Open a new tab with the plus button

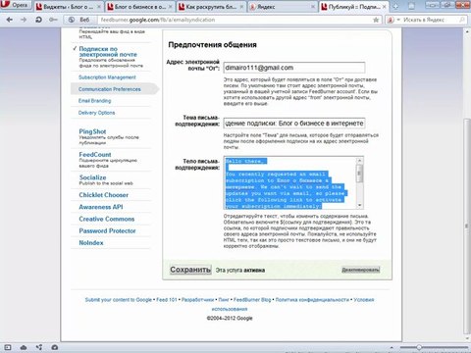pos(395,7)
